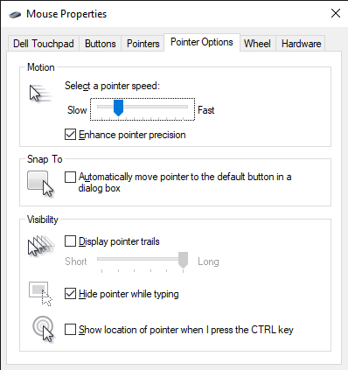Click the mouse icon in title bar
348x370 pixels.
(15, 14)
